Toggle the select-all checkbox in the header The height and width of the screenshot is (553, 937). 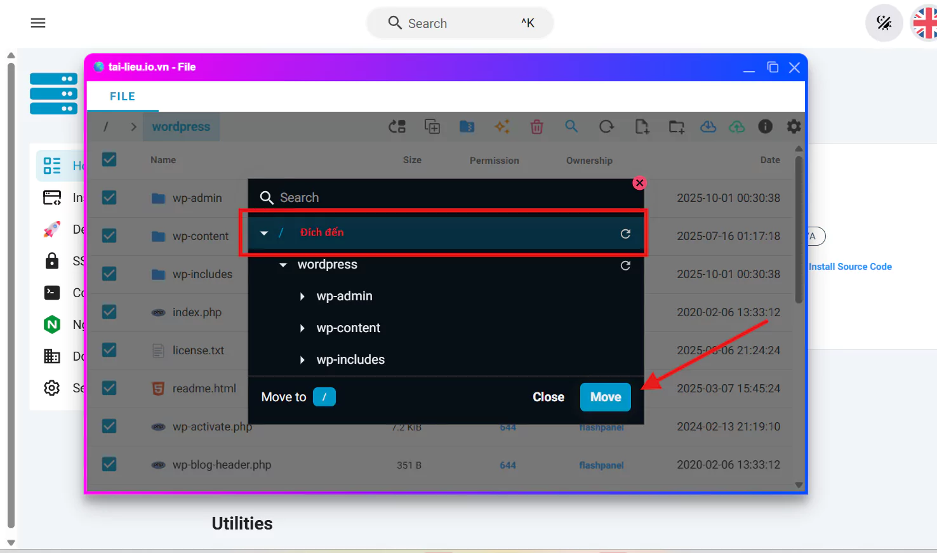(x=109, y=159)
